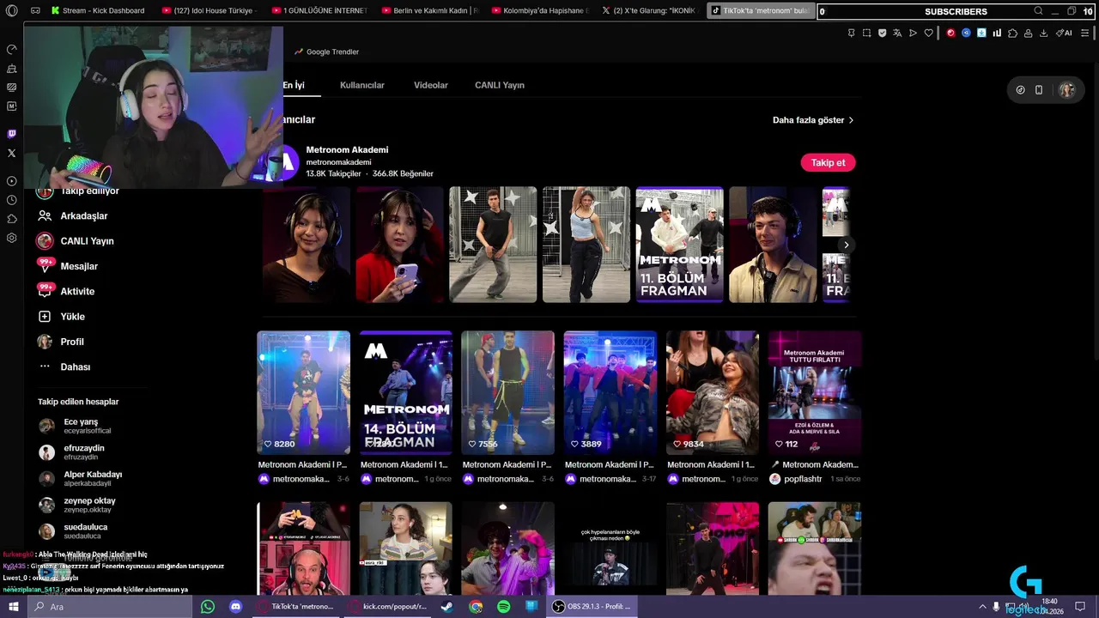Click the search icon in tab bar

click(x=1038, y=11)
